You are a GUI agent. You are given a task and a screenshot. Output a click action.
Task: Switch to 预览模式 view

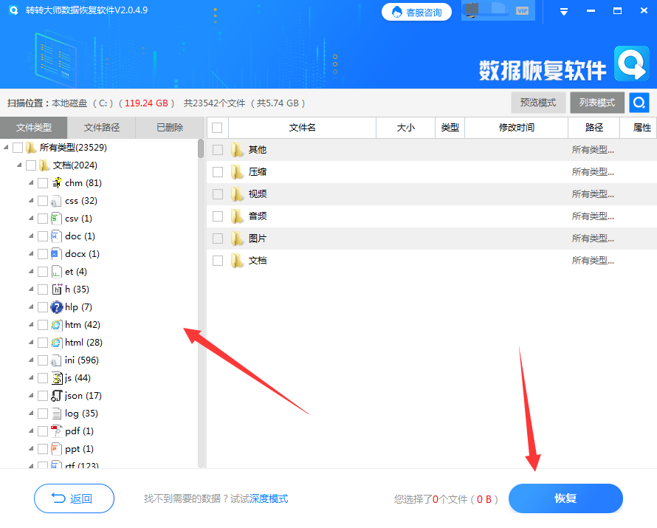(x=538, y=103)
